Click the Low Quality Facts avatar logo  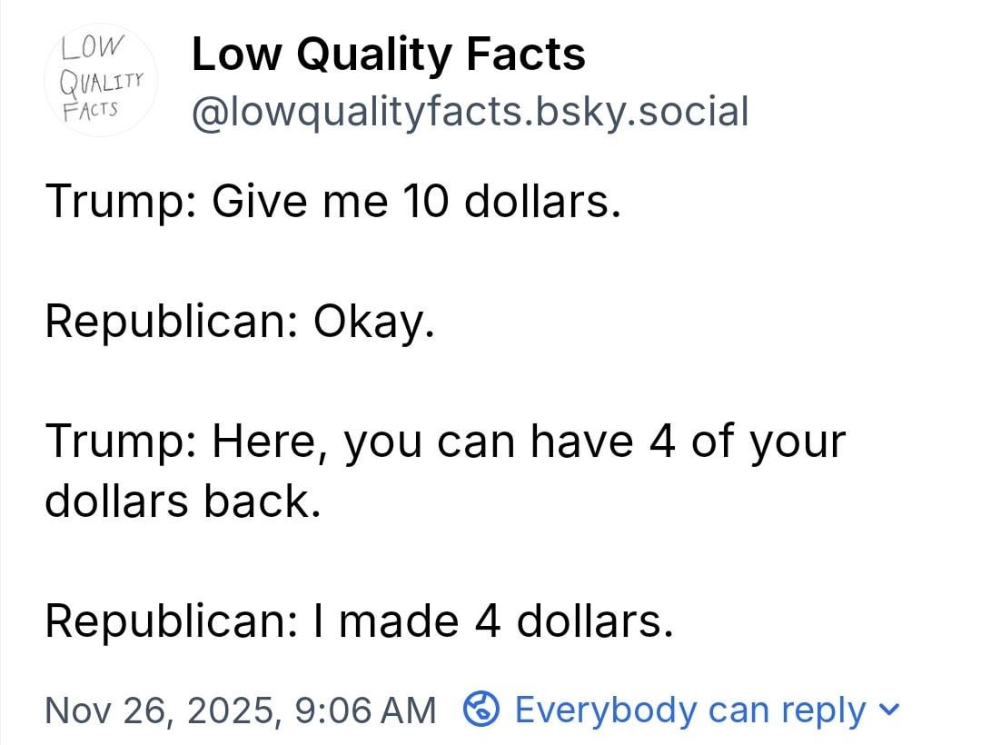coord(101,80)
